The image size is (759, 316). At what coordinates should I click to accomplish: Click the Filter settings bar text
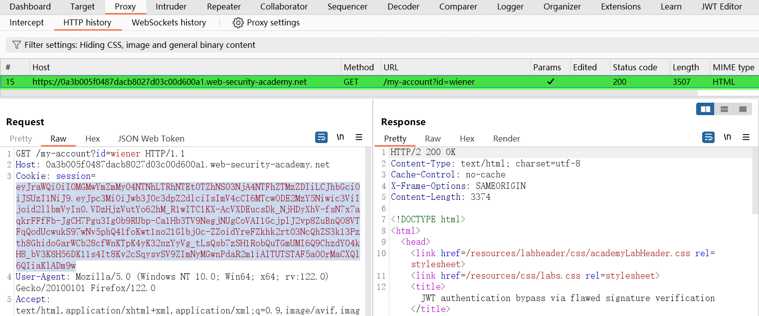[140, 45]
